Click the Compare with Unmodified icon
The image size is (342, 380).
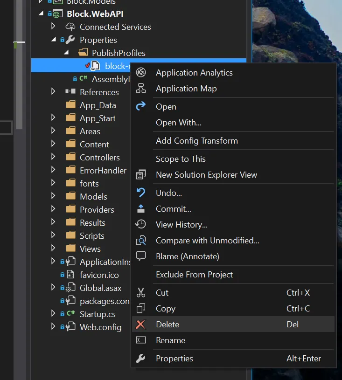pos(141,241)
